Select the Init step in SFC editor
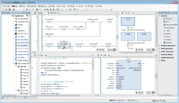Screen dimensions: 179x103 click(x=128, y=21)
